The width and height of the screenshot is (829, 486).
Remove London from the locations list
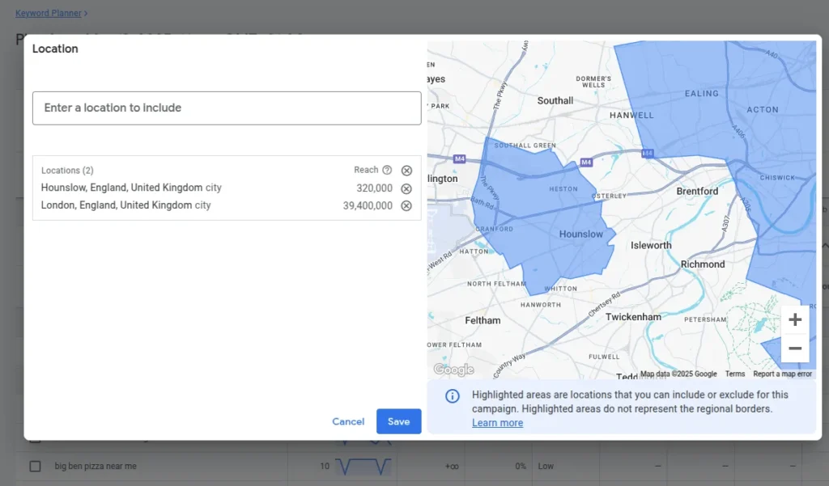(406, 206)
